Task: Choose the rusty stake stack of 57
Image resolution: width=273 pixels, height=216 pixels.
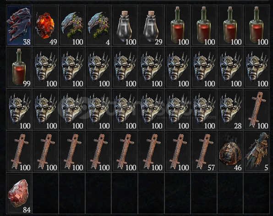Action: 204,151
